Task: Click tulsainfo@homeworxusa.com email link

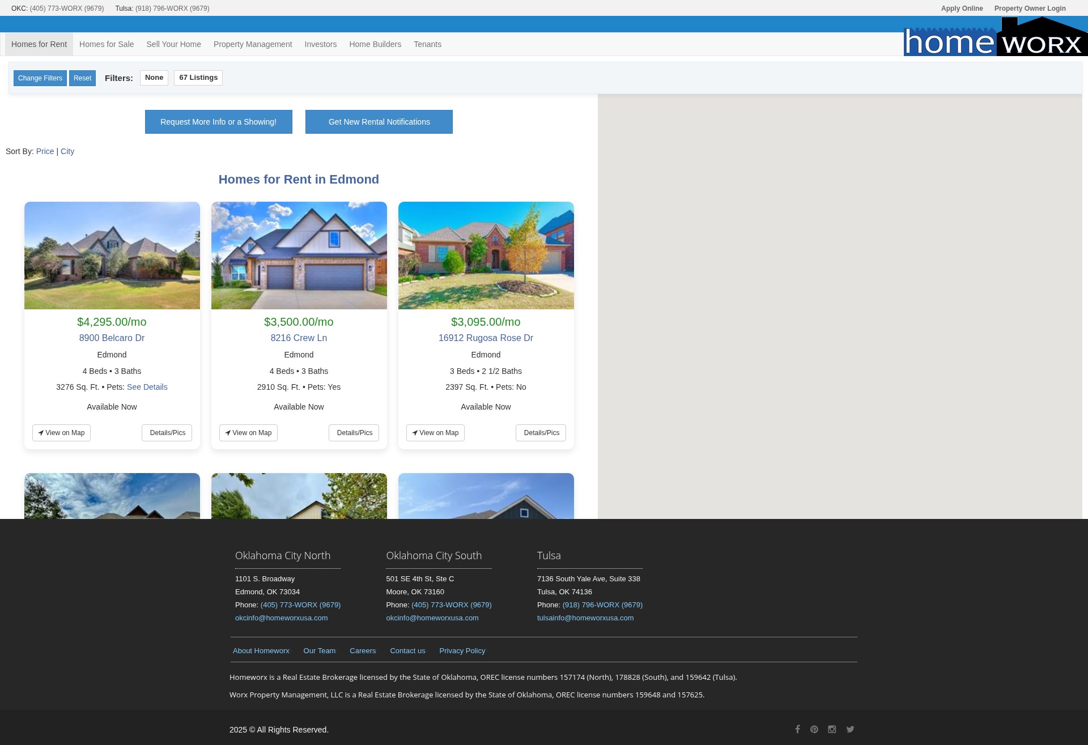Action: (585, 618)
